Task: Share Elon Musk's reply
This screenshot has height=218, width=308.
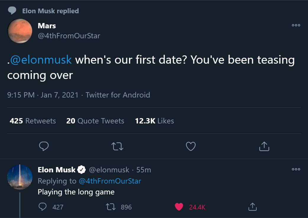Action: tap(252, 207)
